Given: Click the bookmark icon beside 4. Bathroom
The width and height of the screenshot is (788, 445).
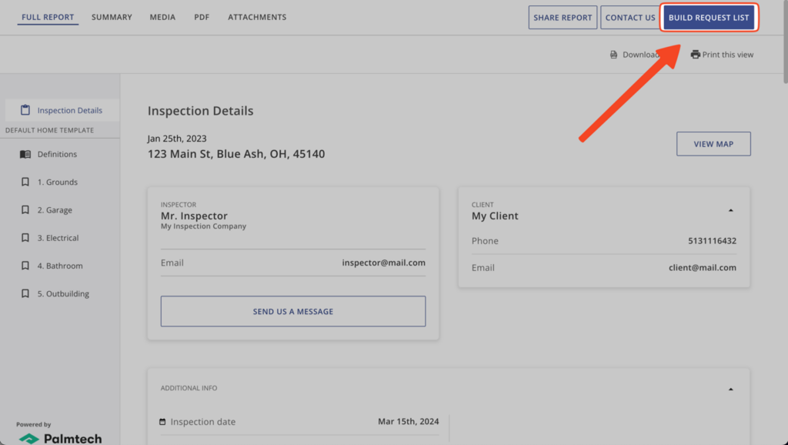Looking at the screenshot, I should pos(25,266).
